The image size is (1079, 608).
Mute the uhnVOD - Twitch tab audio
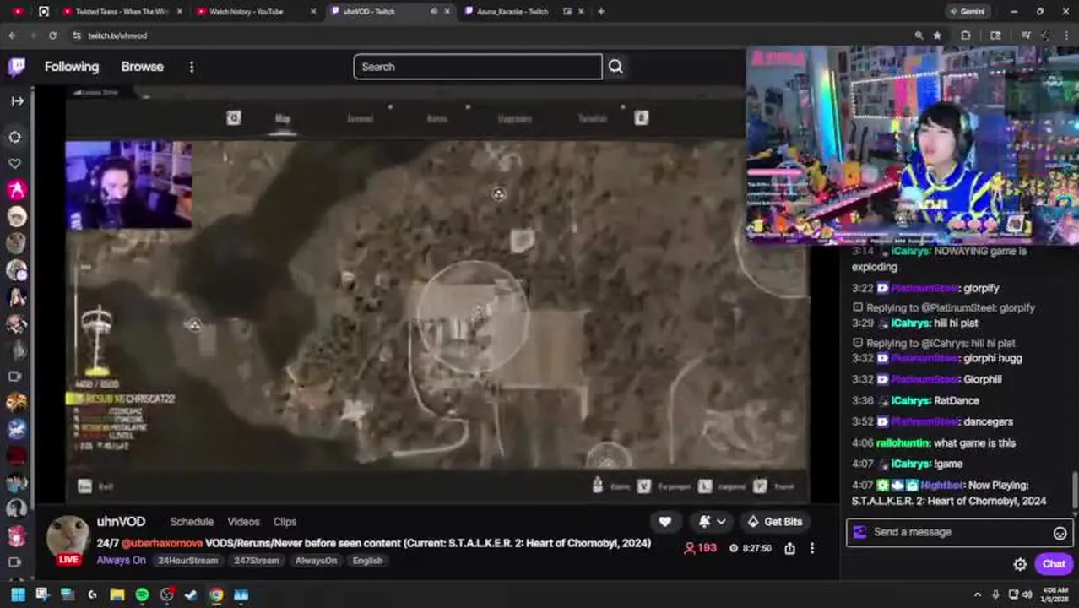click(x=434, y=12)
